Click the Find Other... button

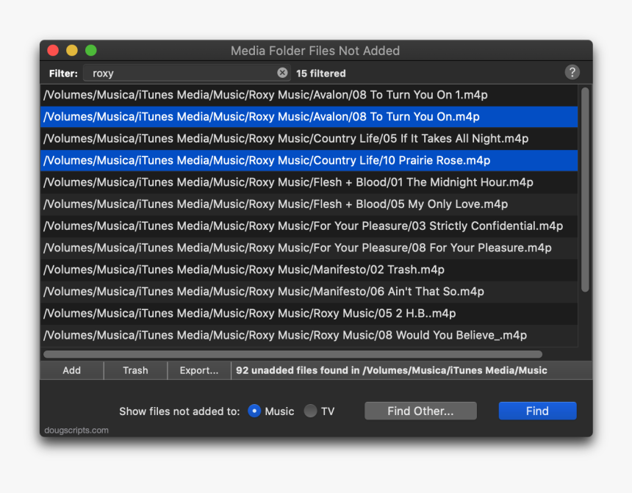[x=420, y=411]
